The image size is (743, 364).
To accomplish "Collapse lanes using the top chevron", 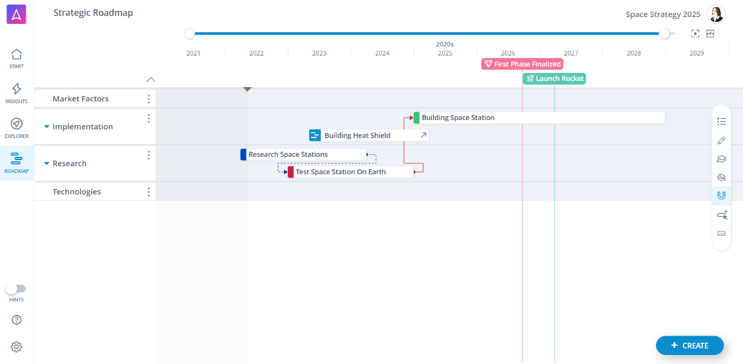I will coord(150,79).
